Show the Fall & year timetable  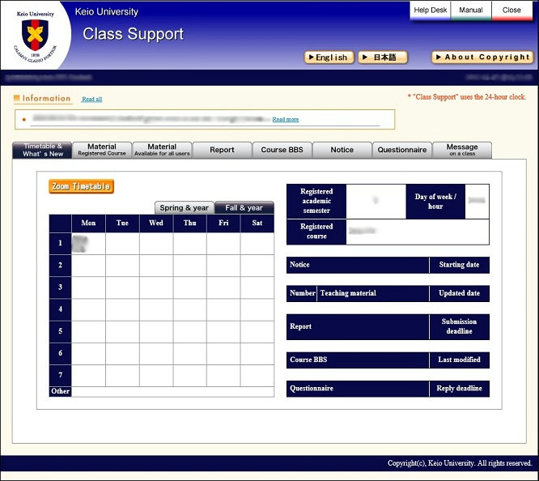pyautogui.click(x=244, y=208)
